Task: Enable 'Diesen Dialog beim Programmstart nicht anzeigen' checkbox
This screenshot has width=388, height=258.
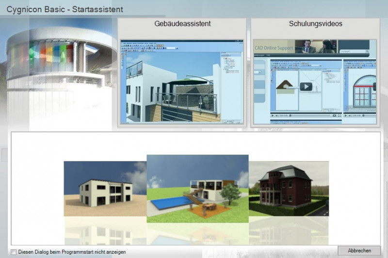Action: (14, 252)
